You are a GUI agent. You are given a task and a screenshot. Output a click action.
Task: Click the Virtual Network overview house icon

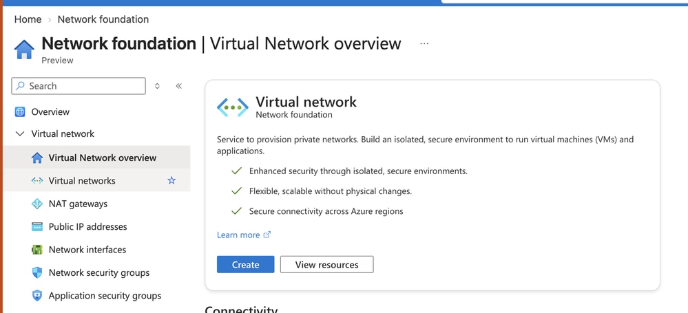click(37, 158)
